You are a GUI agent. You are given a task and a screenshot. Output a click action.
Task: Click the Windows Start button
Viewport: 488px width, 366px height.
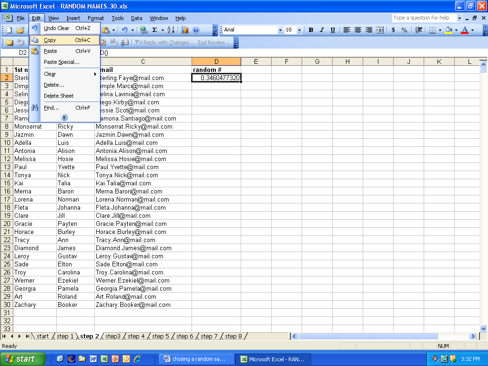pyautogui.click(x=22, y=359)
